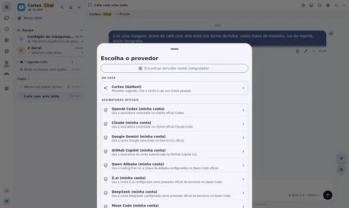Click the globe icon in top toolbar
Screen dimensions: 349x208
(328, 5)
